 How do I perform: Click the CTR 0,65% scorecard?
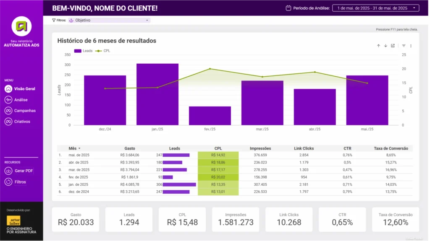click(x=342, y=220)
